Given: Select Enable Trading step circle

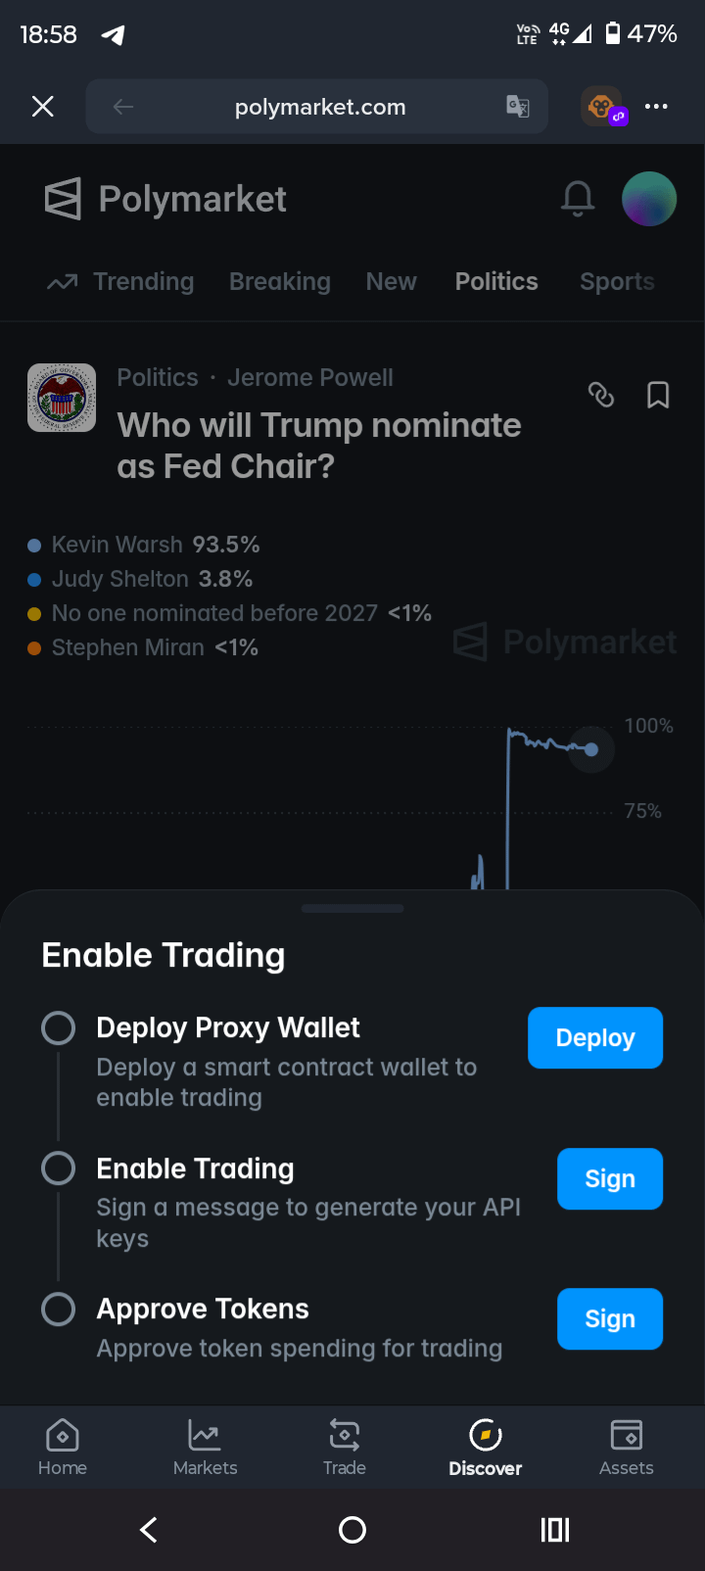Looking at the screenshot, I should (x=59, y=1167).
